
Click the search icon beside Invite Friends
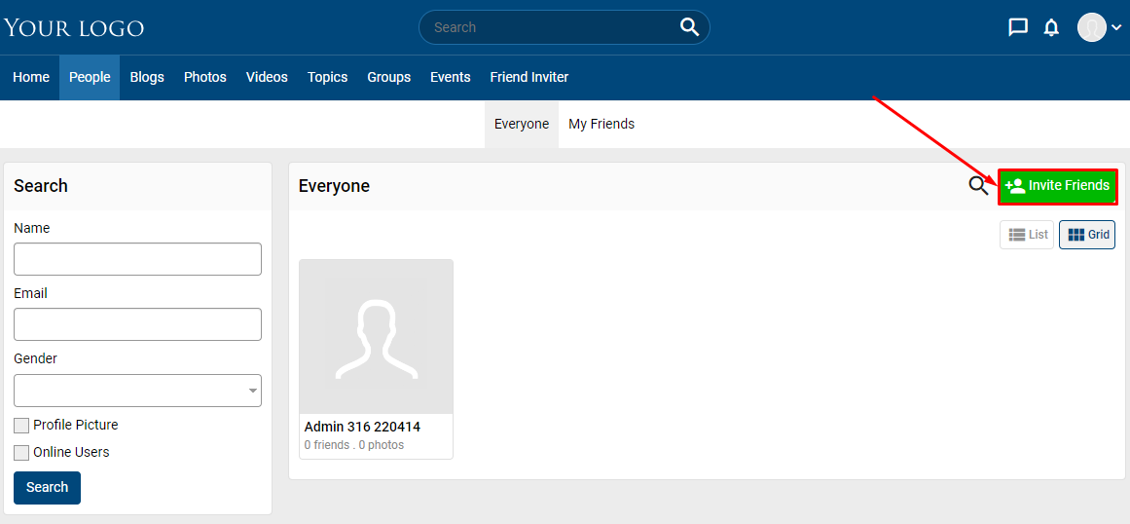pyautogui.click(x=978, y=186)
